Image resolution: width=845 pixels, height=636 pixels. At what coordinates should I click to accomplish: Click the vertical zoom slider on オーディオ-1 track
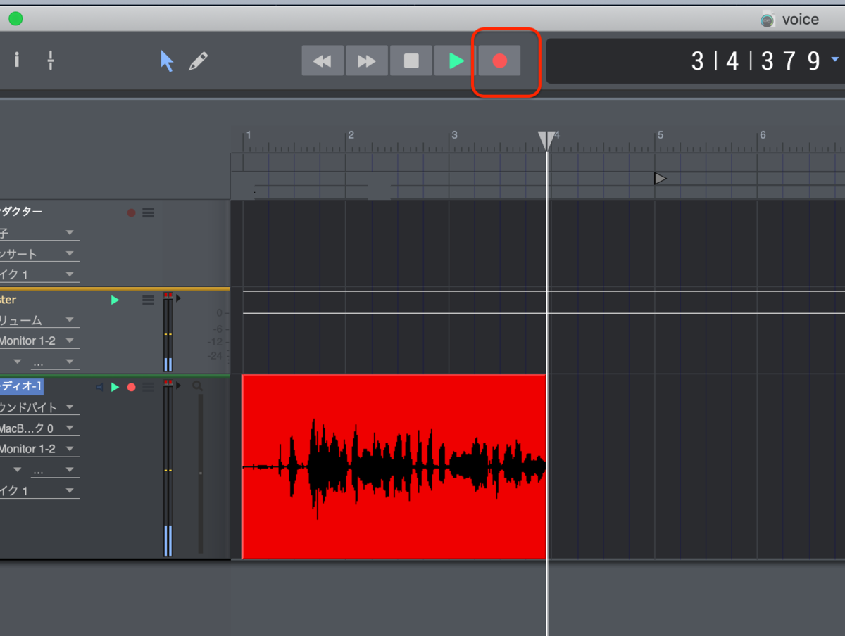201,473
